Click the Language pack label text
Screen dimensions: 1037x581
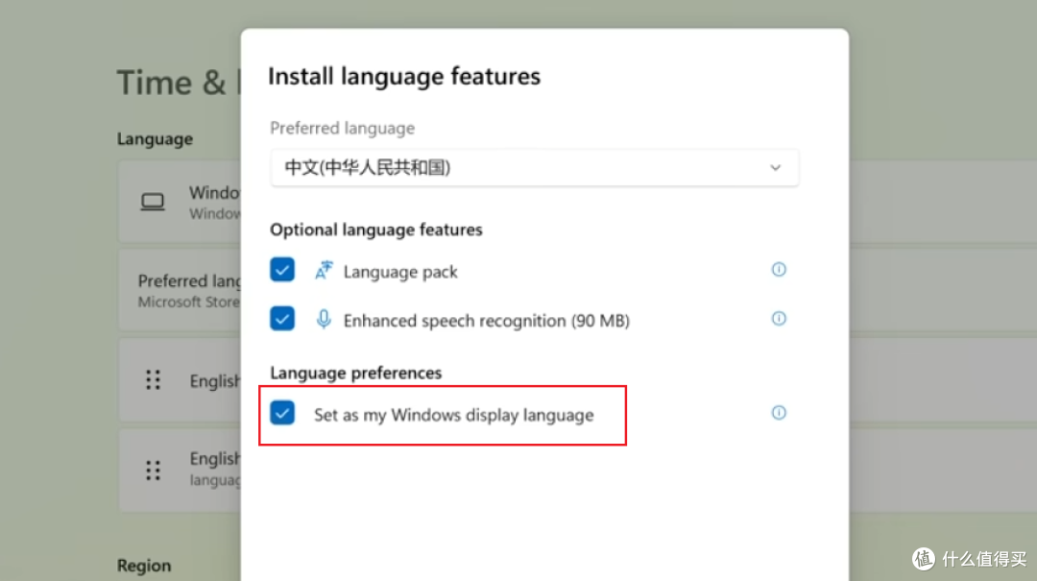click(400, 272)
